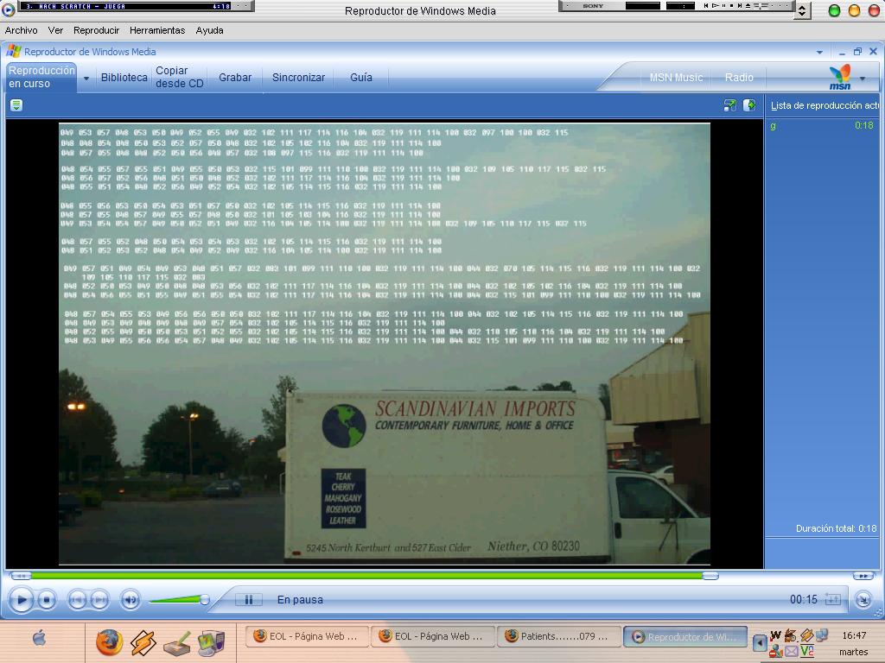Open the Herramientas menu
The height and width of the screenshot is (663, 885).
(157, 30)
